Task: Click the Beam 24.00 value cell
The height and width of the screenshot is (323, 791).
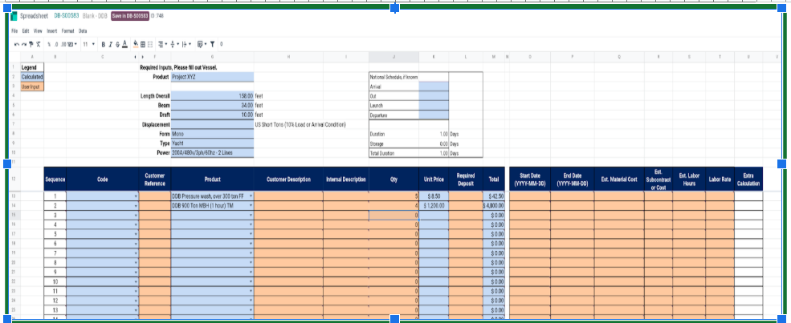Action: pyautogui.click(x=212, y=106)
